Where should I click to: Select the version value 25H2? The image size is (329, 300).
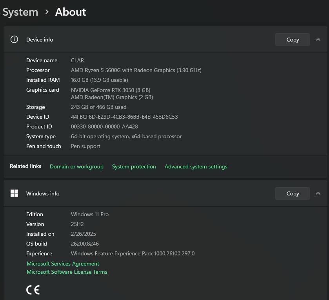point(77,224)
